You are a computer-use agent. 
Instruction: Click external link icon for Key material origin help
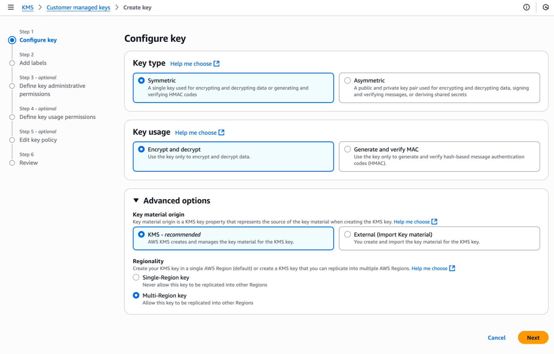pos(435,222)
